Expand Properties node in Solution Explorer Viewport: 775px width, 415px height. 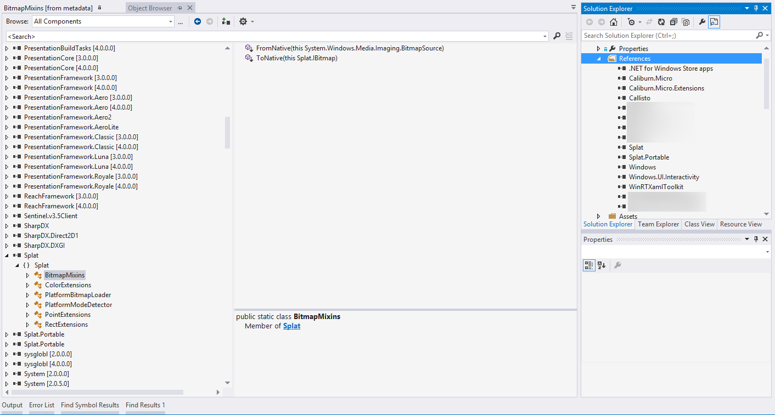coord(599,49)
